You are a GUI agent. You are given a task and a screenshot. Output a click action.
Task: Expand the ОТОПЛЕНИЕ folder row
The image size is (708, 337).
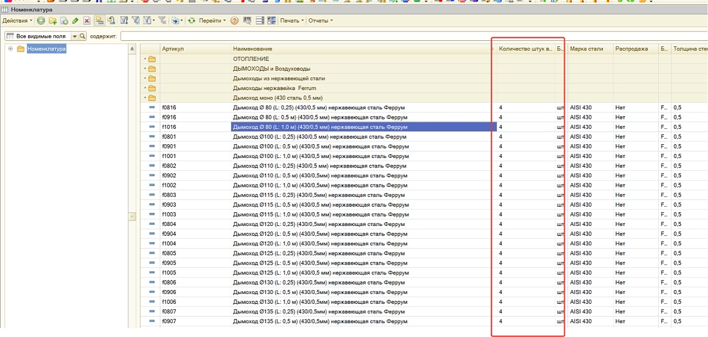pyautogui.click(x=145, y=59)
